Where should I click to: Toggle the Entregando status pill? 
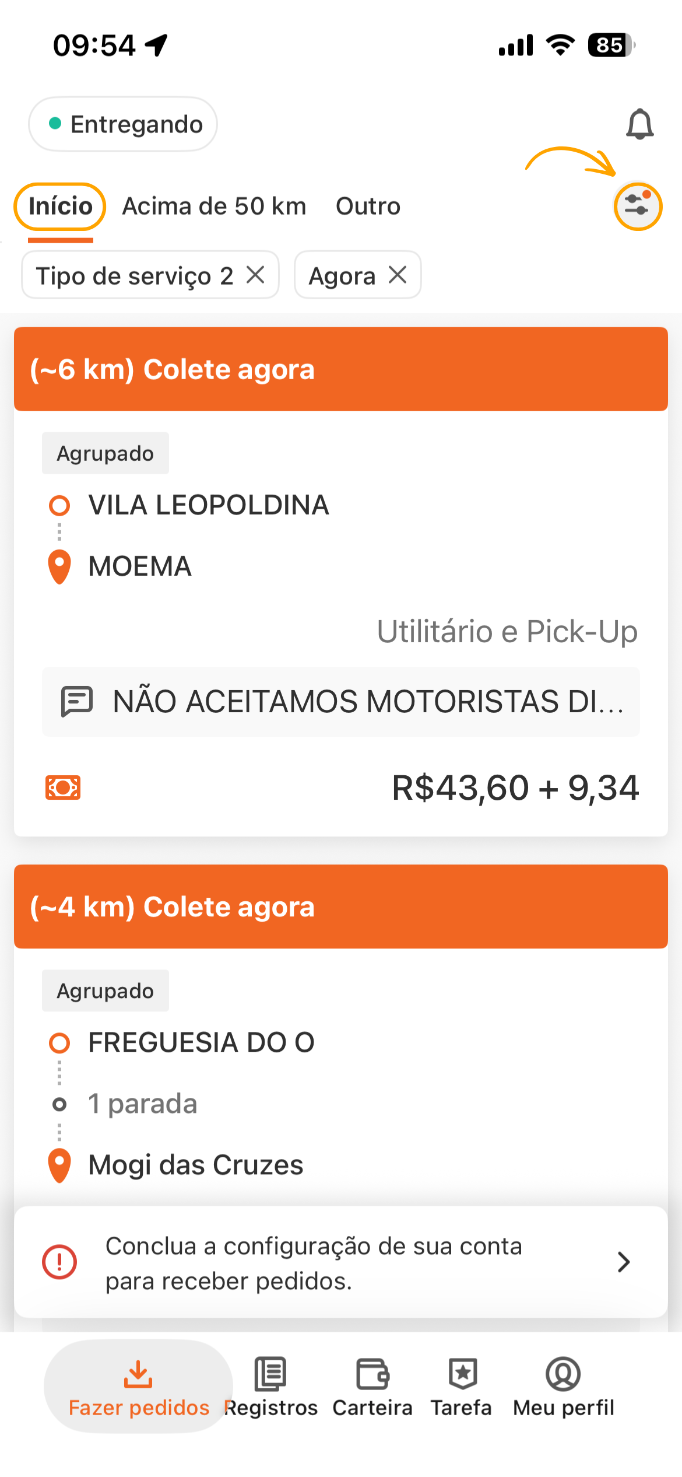tap(123, 124)
